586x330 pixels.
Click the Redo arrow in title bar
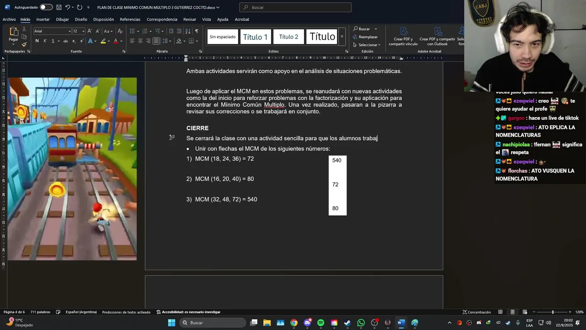pyautogui.click(x=80, y=7)
